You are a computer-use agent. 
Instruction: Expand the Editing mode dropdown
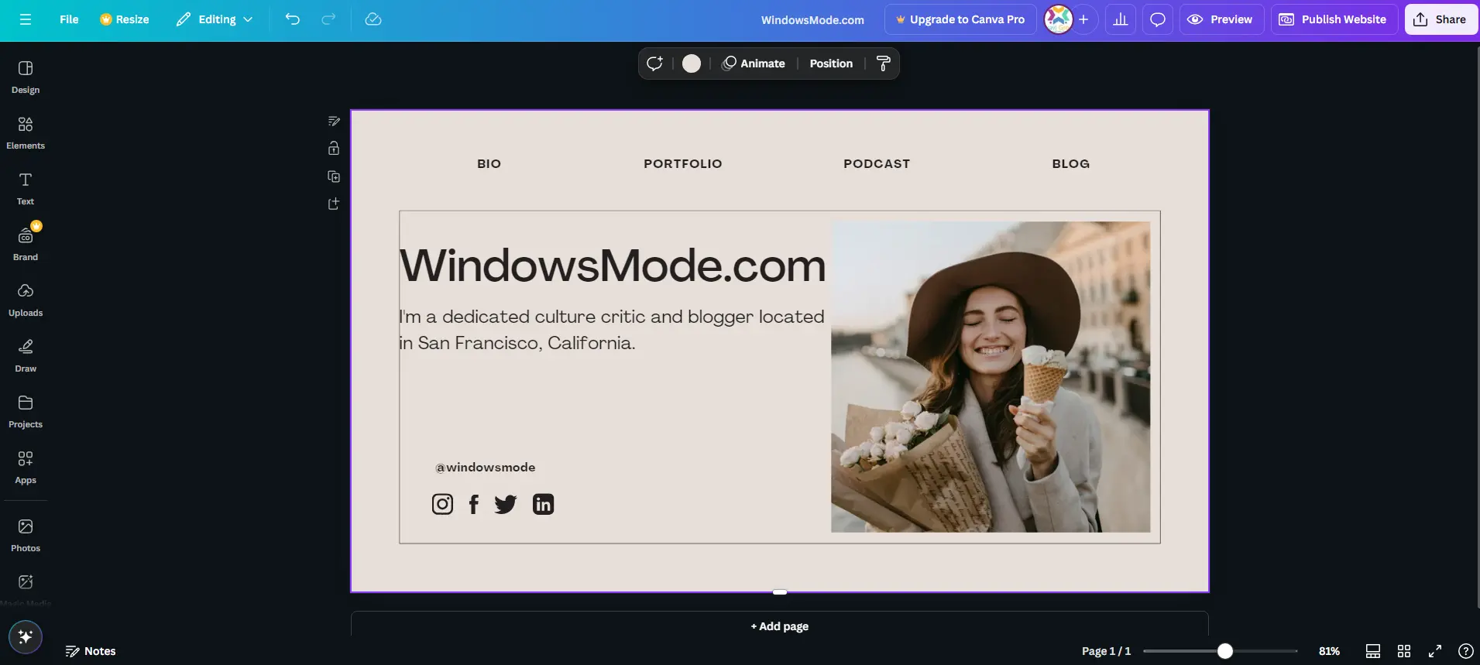click(215, 19)
